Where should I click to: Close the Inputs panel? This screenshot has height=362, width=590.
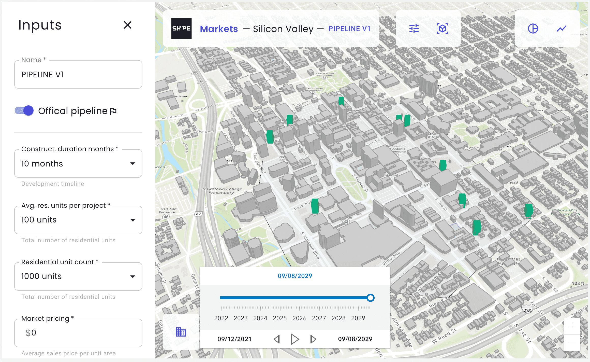128,25
